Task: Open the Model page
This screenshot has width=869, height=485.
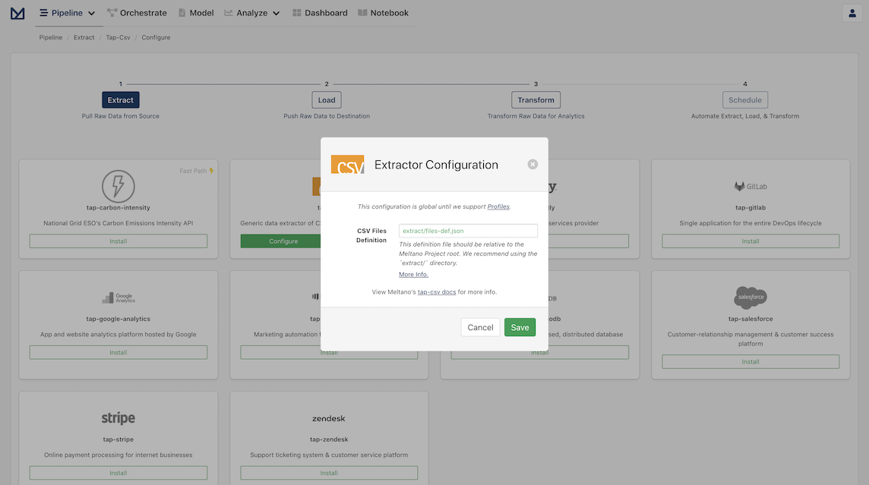Action: point(196,13)
